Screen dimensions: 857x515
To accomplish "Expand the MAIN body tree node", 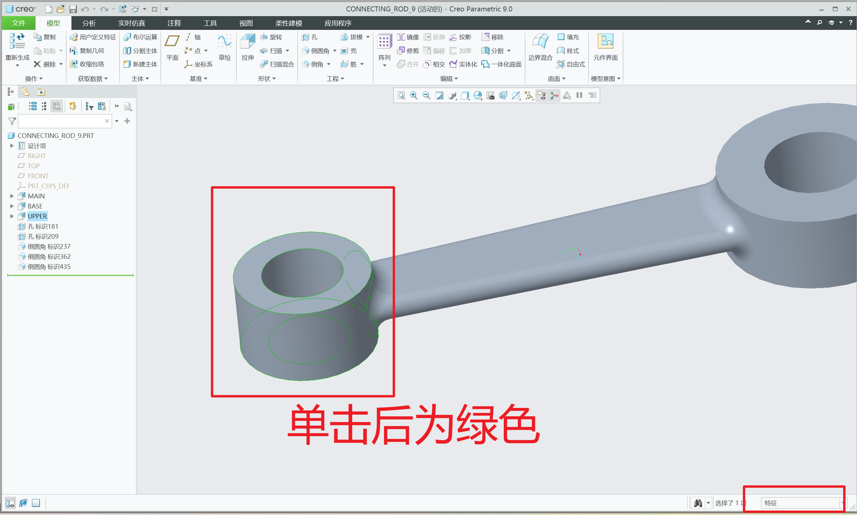I will tap(12, 196).
